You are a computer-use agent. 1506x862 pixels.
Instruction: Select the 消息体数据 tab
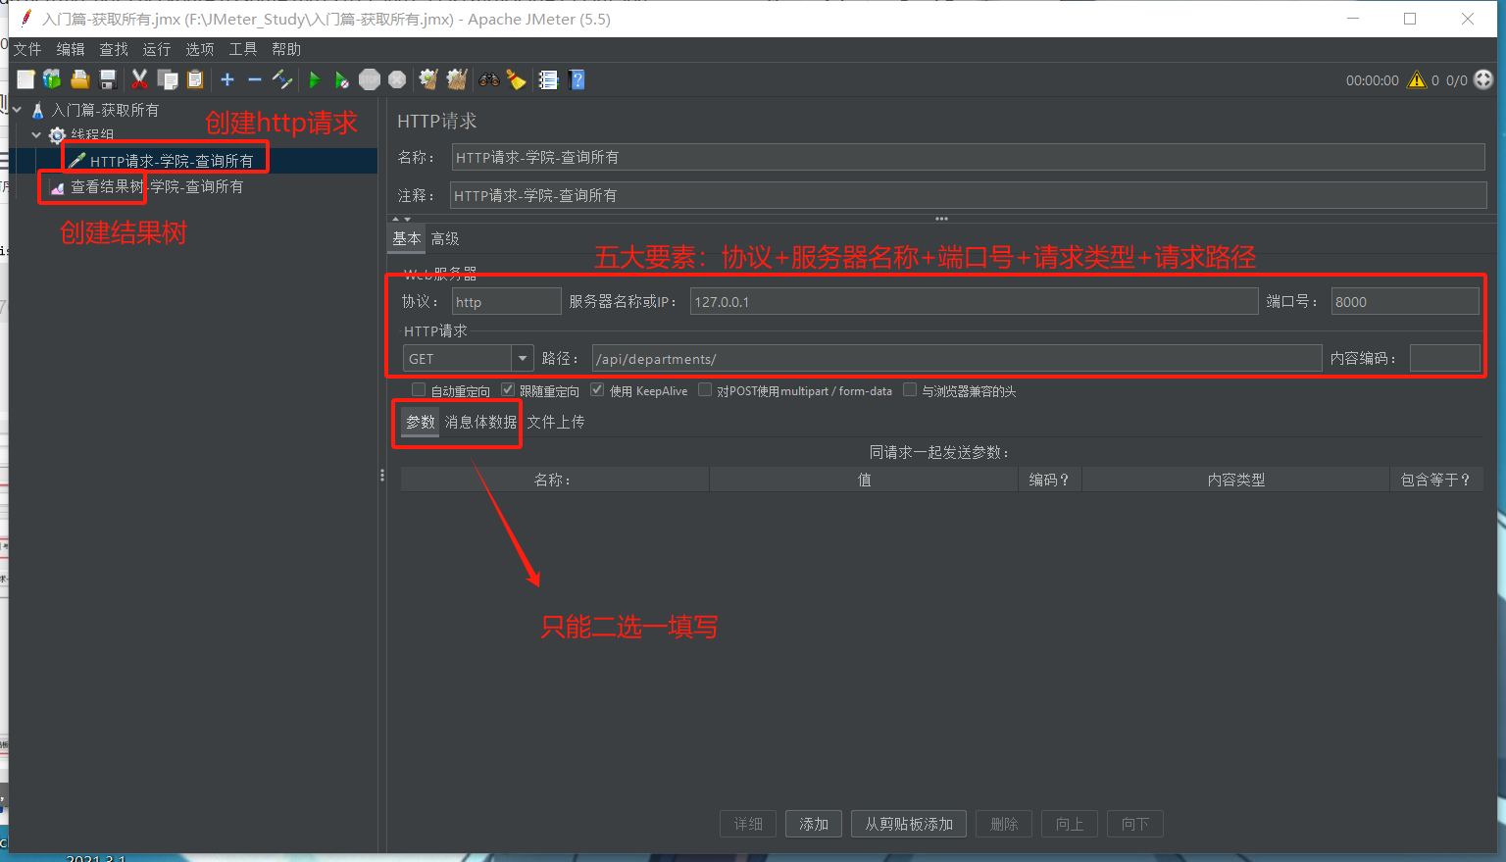pyautogui.click(x=480, y=422)
